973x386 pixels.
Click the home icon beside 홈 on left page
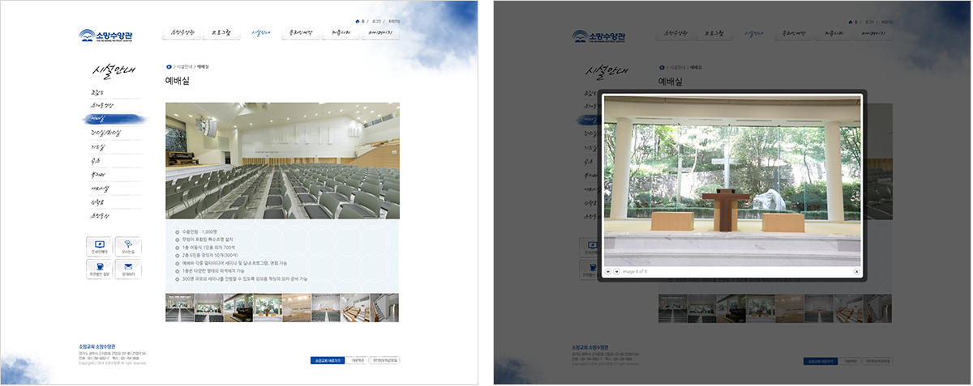(358, 21)
